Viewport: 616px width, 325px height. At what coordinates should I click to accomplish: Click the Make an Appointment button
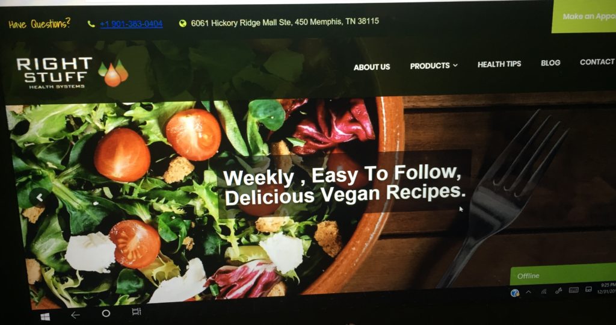click(x=584, y=16)
